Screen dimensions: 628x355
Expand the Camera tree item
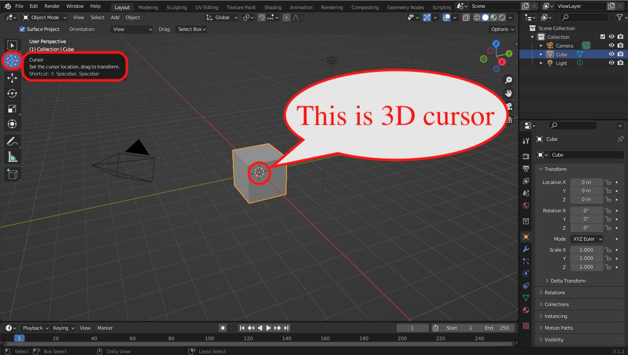pos(541,46)
